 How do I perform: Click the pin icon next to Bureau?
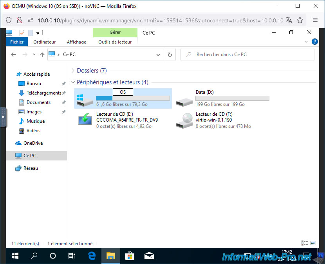(64, 84)
